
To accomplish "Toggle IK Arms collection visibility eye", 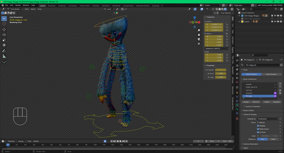I will coord(275,93).
